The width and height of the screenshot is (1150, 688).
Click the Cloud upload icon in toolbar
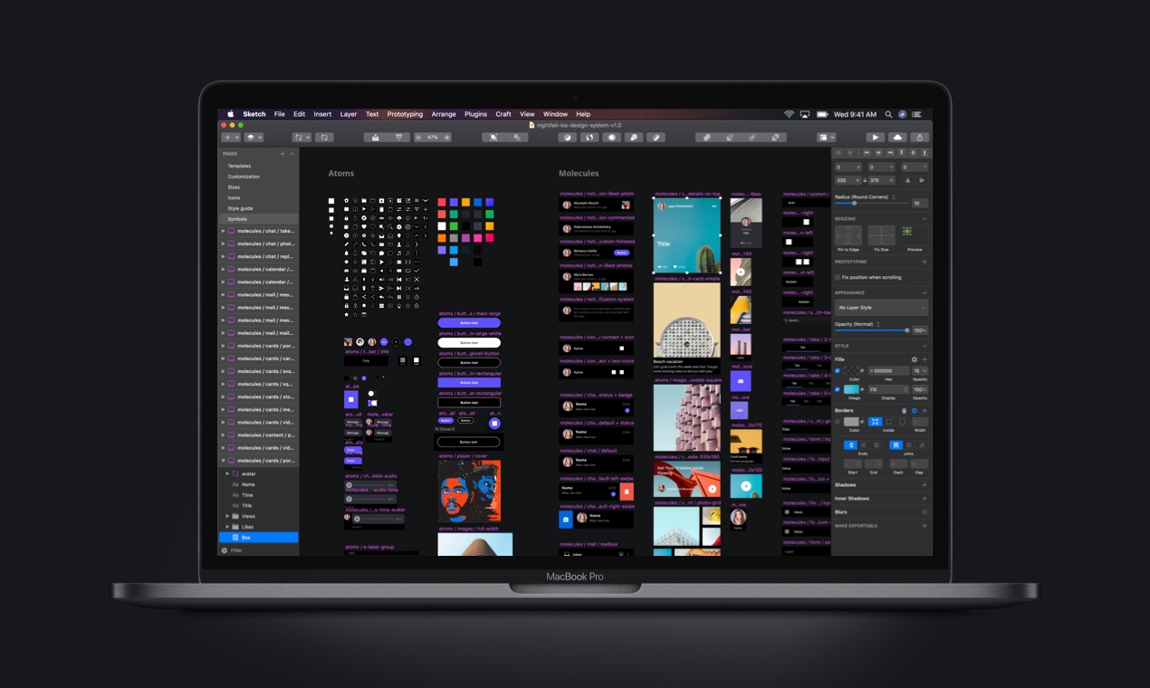(x=897, y=138)
